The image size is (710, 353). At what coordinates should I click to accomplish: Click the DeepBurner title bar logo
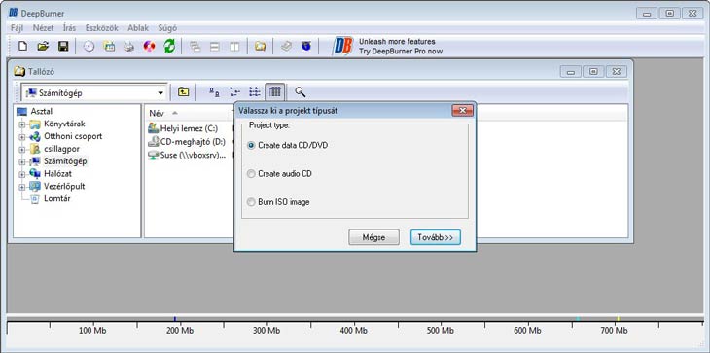coord(14,13)
